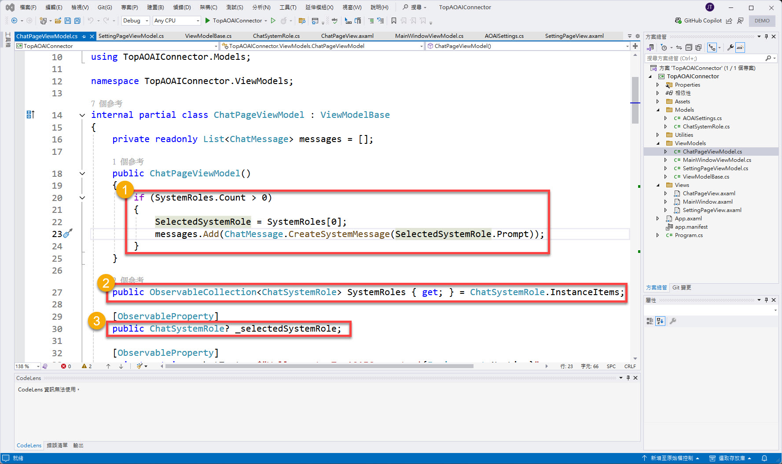Collapse the ViewModels folder node
This screenshot has height=464, width=782.
[658, 143]
